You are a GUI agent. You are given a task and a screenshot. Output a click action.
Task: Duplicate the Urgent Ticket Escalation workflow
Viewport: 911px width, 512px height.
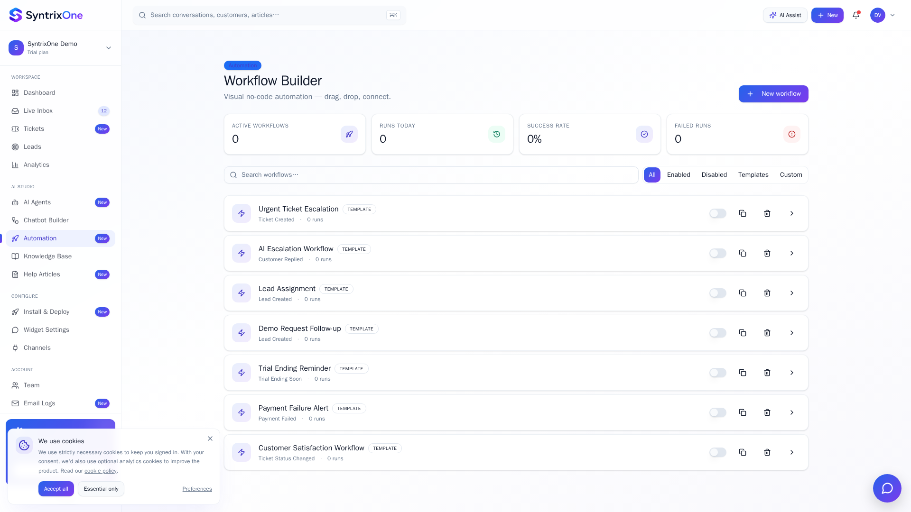coord(743,213)
